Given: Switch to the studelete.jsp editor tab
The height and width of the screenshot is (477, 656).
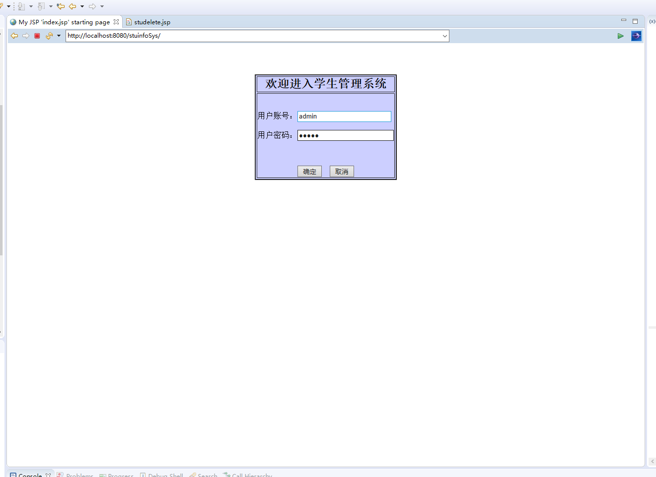Looking at the screenshot, I should click(x=148, y=22).
